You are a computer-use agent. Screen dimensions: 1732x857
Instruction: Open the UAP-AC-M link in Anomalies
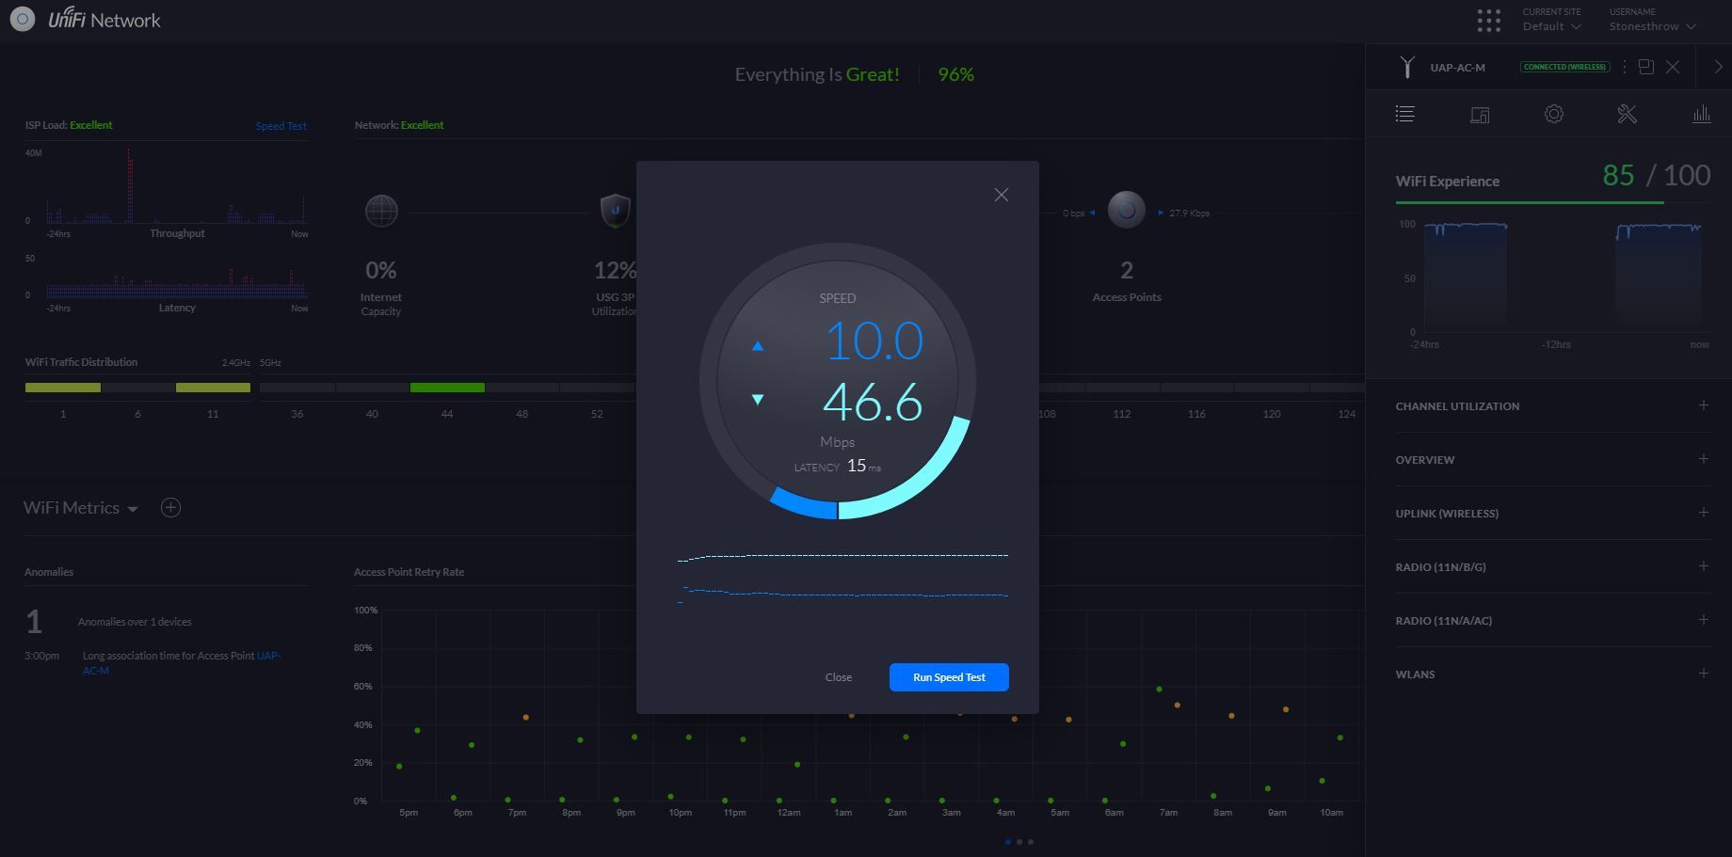pyautogui.click(x=268, y=656)
